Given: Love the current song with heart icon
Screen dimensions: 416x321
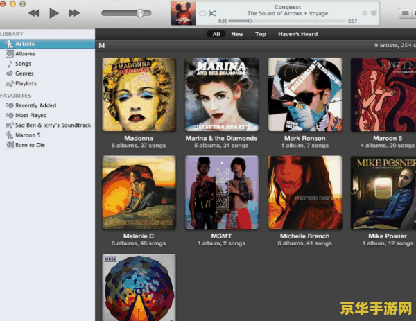Looking at the screenshot, I should 374,13.
